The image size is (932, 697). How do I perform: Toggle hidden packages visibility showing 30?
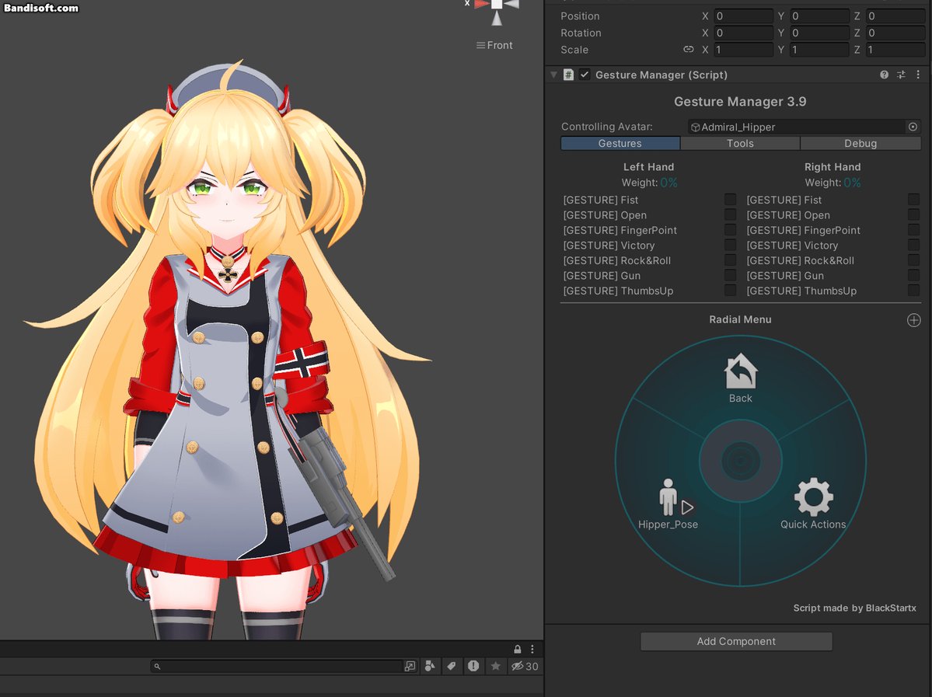(524, 666)
